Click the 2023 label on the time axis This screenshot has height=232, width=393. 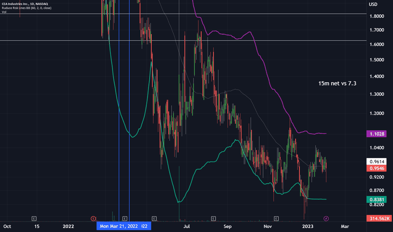(307, 227)
